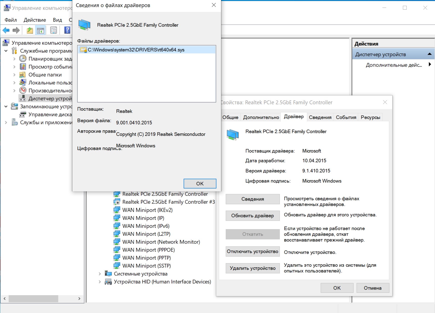Click the Системные устройства folder icon

tap(108, 274)
